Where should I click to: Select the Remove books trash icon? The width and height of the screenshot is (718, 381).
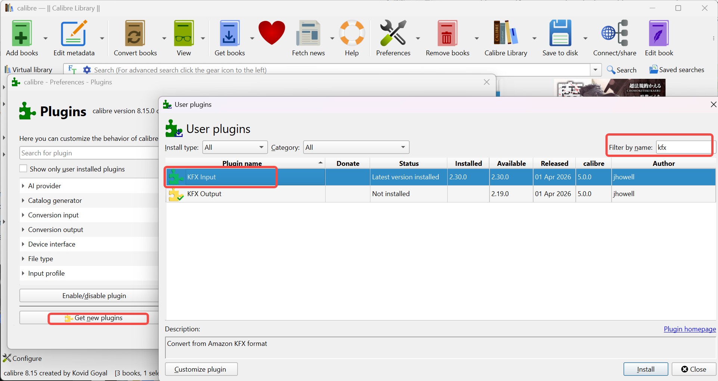pos(448,34)
